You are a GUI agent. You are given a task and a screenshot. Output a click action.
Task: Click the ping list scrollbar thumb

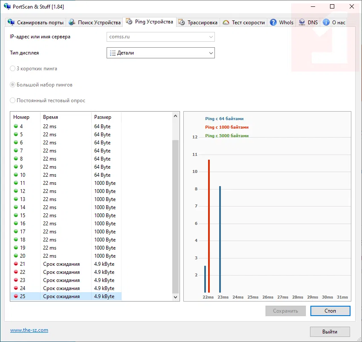pyautogui.click(x=176, y=216)
